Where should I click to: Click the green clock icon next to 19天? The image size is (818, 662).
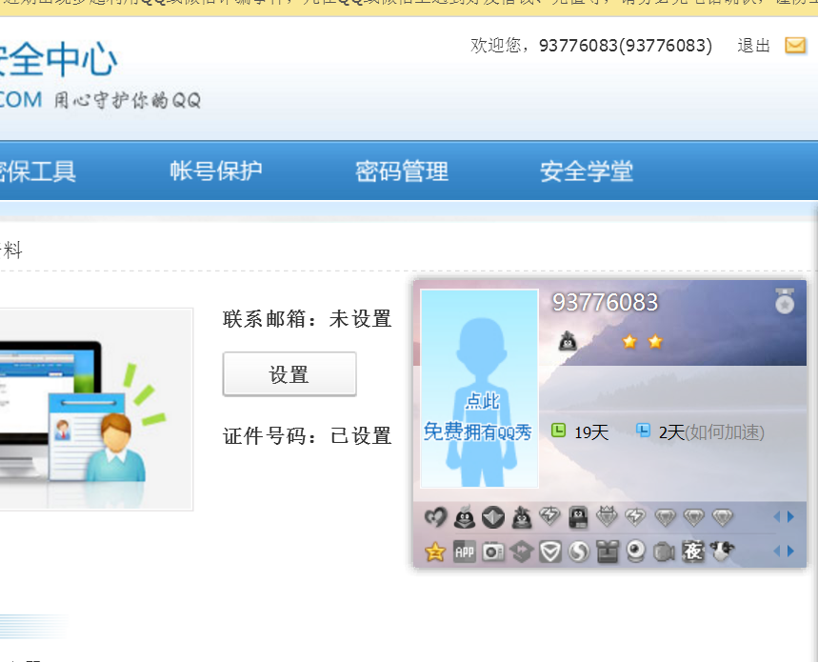point(559,431)
